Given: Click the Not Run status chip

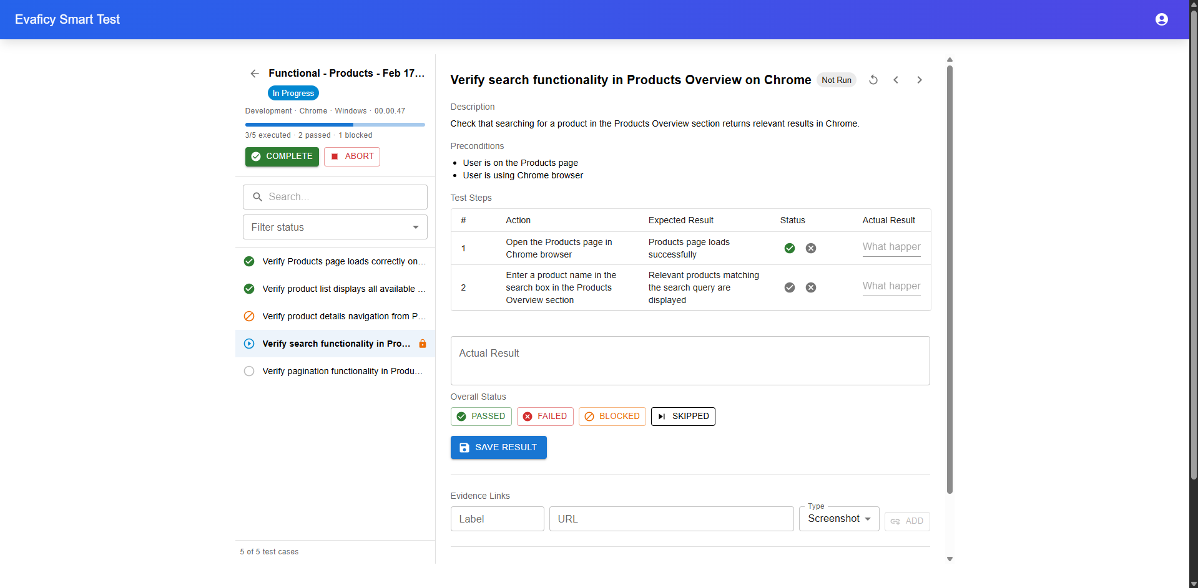Looking at the screenshot, I should [837, 80].
